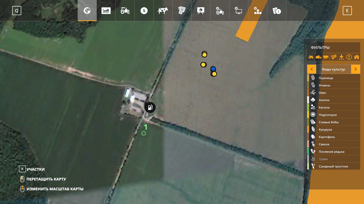Switch to previous filter category with left arrow

click(312, 69)
